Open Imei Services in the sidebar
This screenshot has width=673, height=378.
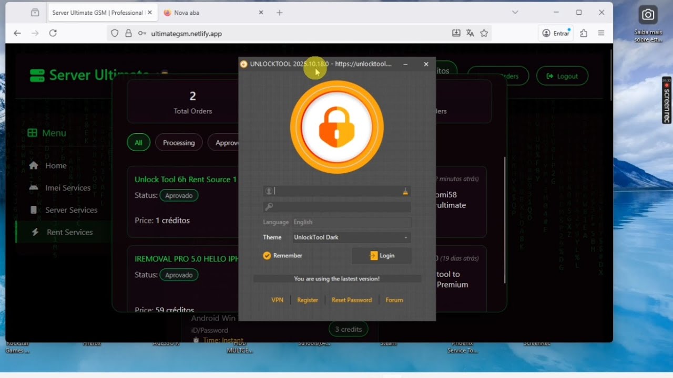68,187
